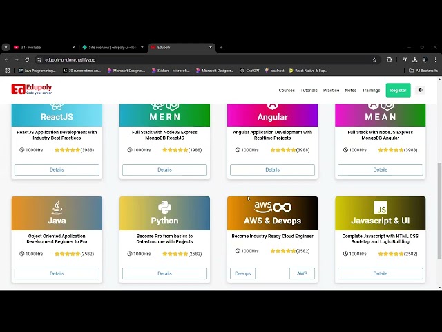Image resolution: width=442 pixels, height=332 pixels.
Task: Open the Apps grid in the bookmarks bar
Action: pyautogui.click(x=8, y=71)
